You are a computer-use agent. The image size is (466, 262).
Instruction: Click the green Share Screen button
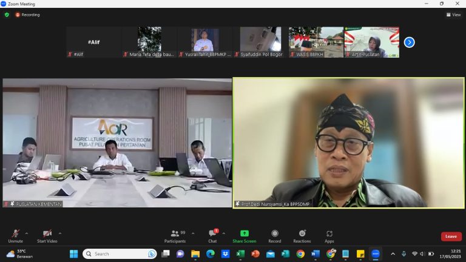coord(245,237)
